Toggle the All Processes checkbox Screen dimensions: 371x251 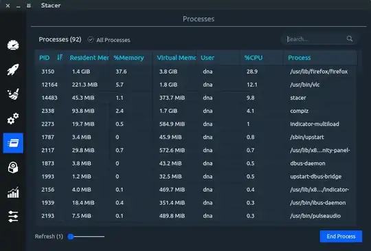[x=91, y=40]
